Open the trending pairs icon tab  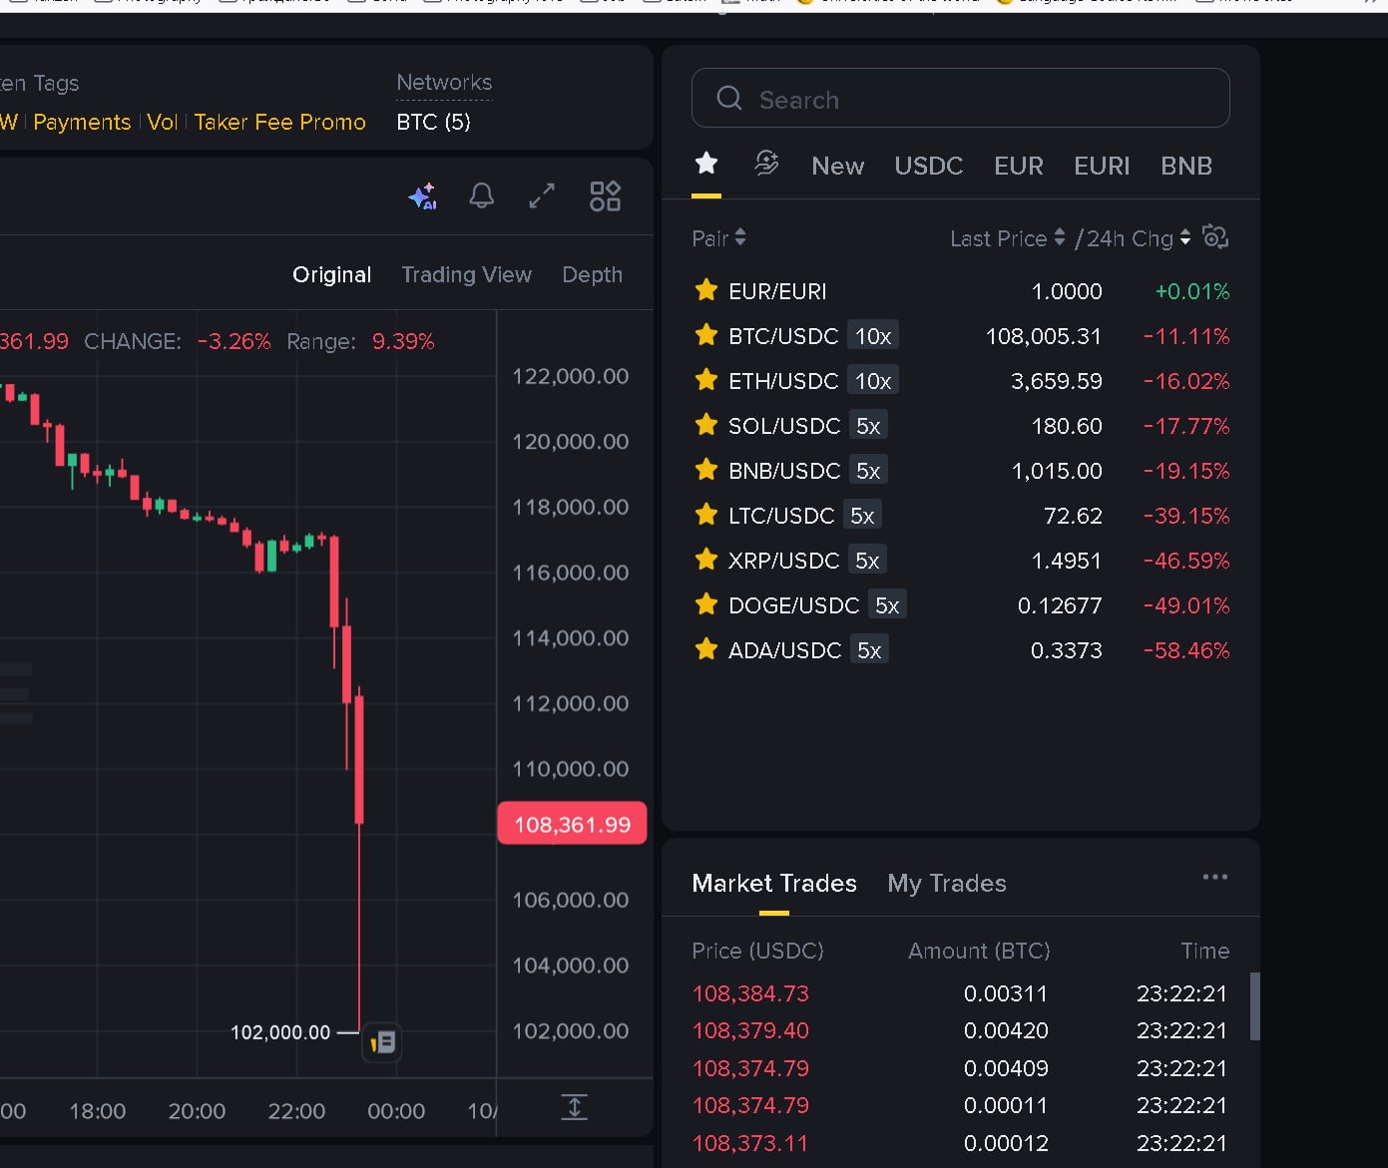[x=766, y=164]
